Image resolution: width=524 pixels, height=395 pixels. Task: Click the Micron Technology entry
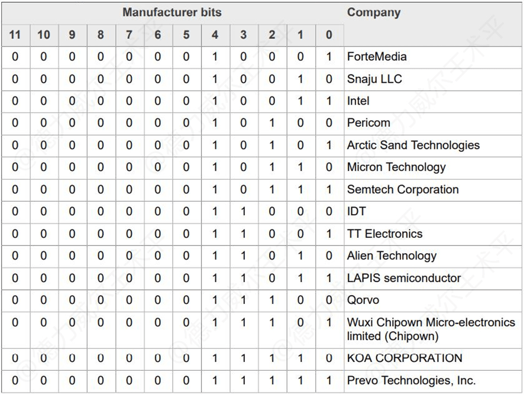[396, 167]
